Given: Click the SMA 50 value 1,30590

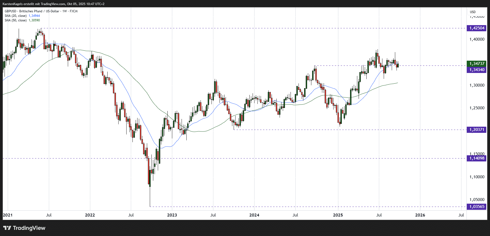Looking at the screenshot, I should pos(34,20).
